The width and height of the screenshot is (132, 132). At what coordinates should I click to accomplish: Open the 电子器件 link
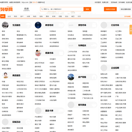118,35
